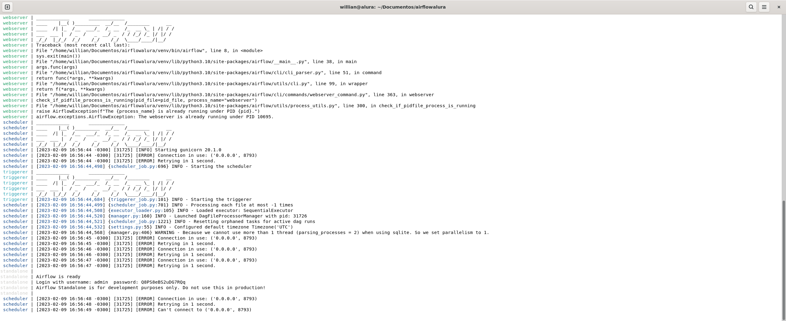Click the window title willian@alura
The image size is (786, 321).
[x=393, y=7]
